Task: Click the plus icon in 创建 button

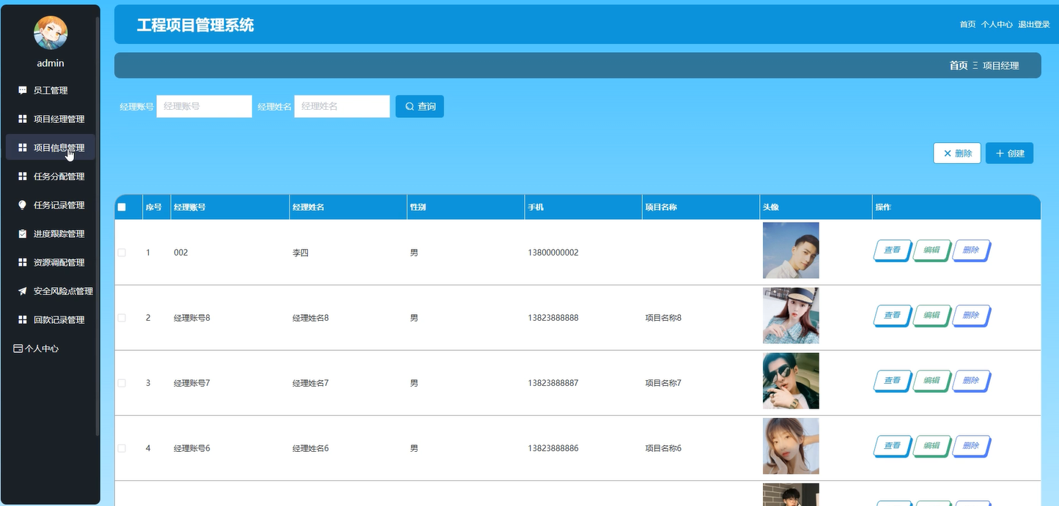Action: tap(1000, 154)
